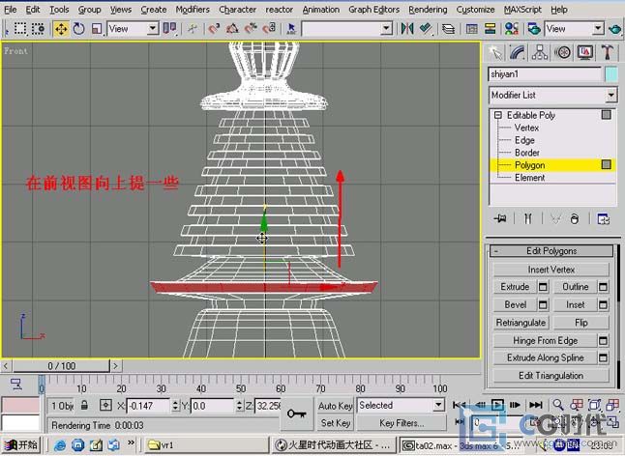
Task: Open Outline settings box
Action: [603, 287]
